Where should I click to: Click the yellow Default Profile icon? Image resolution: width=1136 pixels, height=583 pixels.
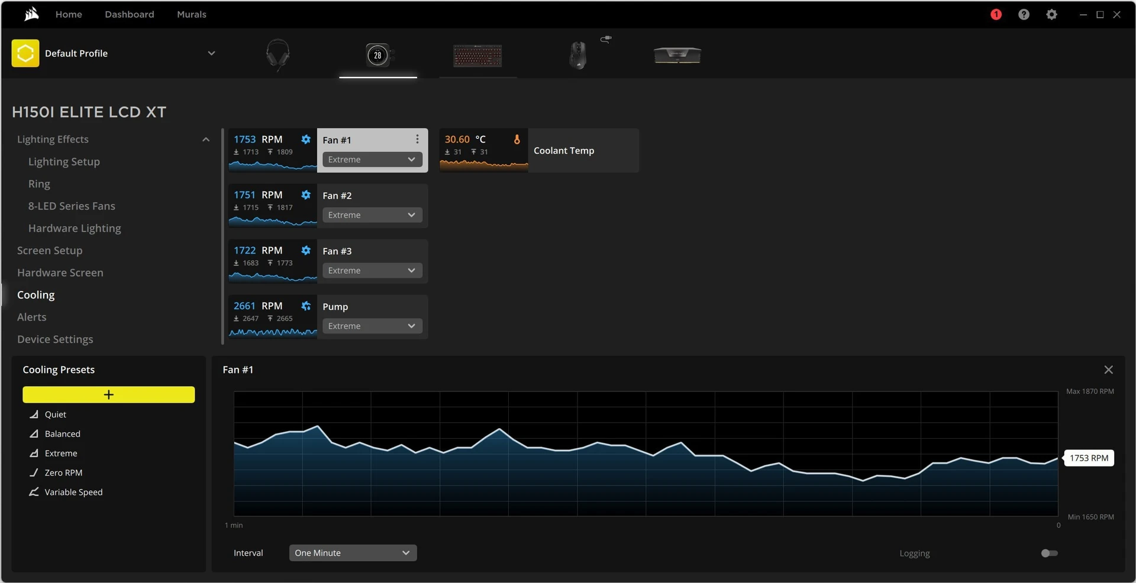(25, 53)
